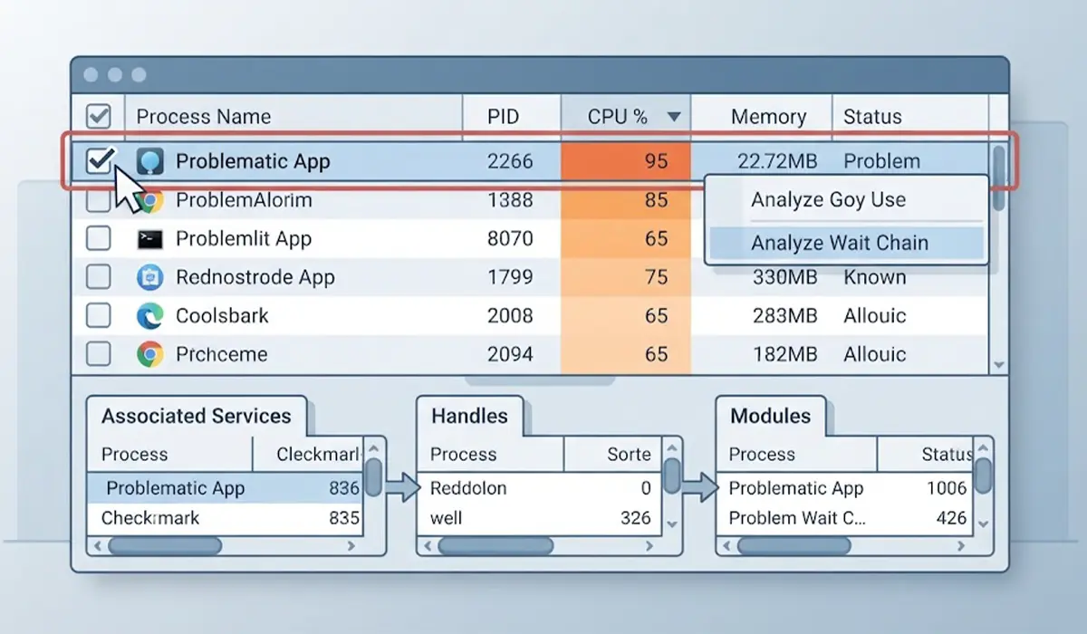Select Problem Wait C... row in Modules

point(844,519)
